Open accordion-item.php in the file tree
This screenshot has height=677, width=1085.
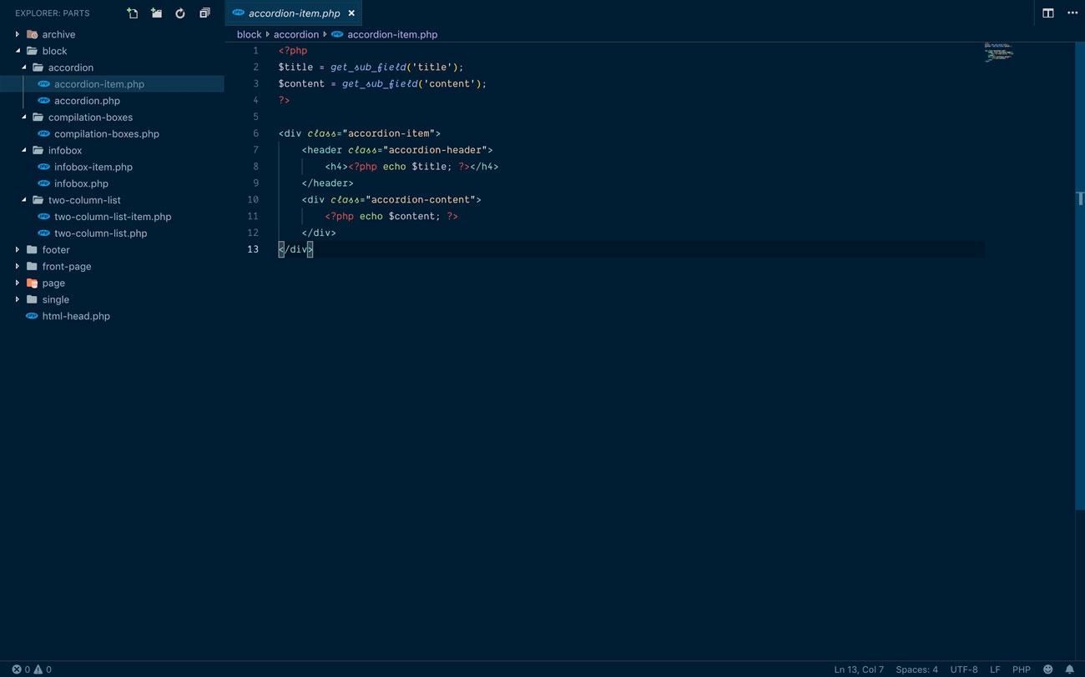click(x=112, y=84)
